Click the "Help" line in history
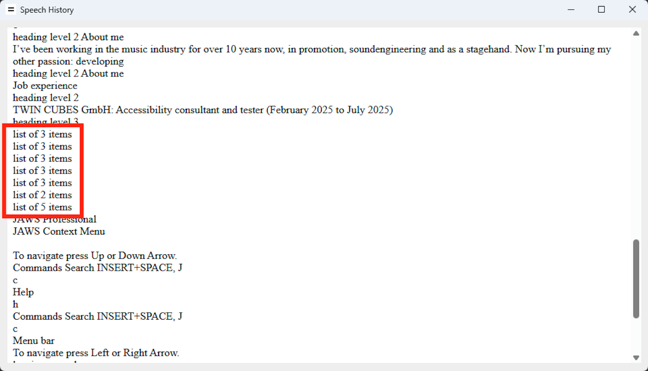Viewport: 648px width, 371px height. pos(23,292)
